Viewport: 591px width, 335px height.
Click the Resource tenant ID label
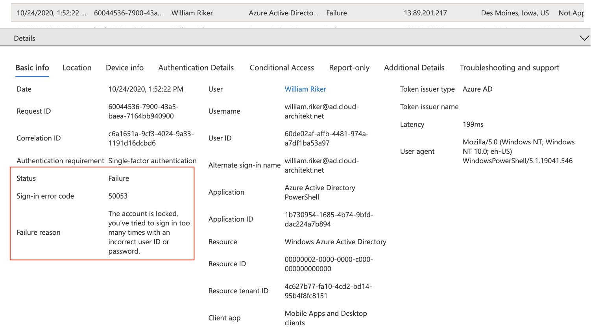pos(238,291)
